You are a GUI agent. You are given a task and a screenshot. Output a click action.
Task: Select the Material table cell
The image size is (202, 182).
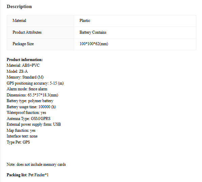[41, 21]
